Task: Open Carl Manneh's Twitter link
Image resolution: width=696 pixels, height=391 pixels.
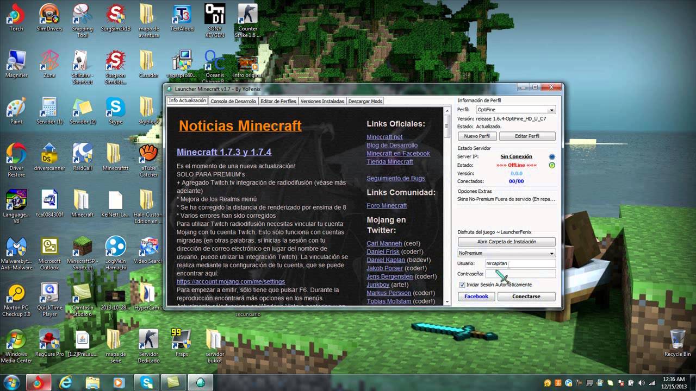Action: [x=384, y=243]
